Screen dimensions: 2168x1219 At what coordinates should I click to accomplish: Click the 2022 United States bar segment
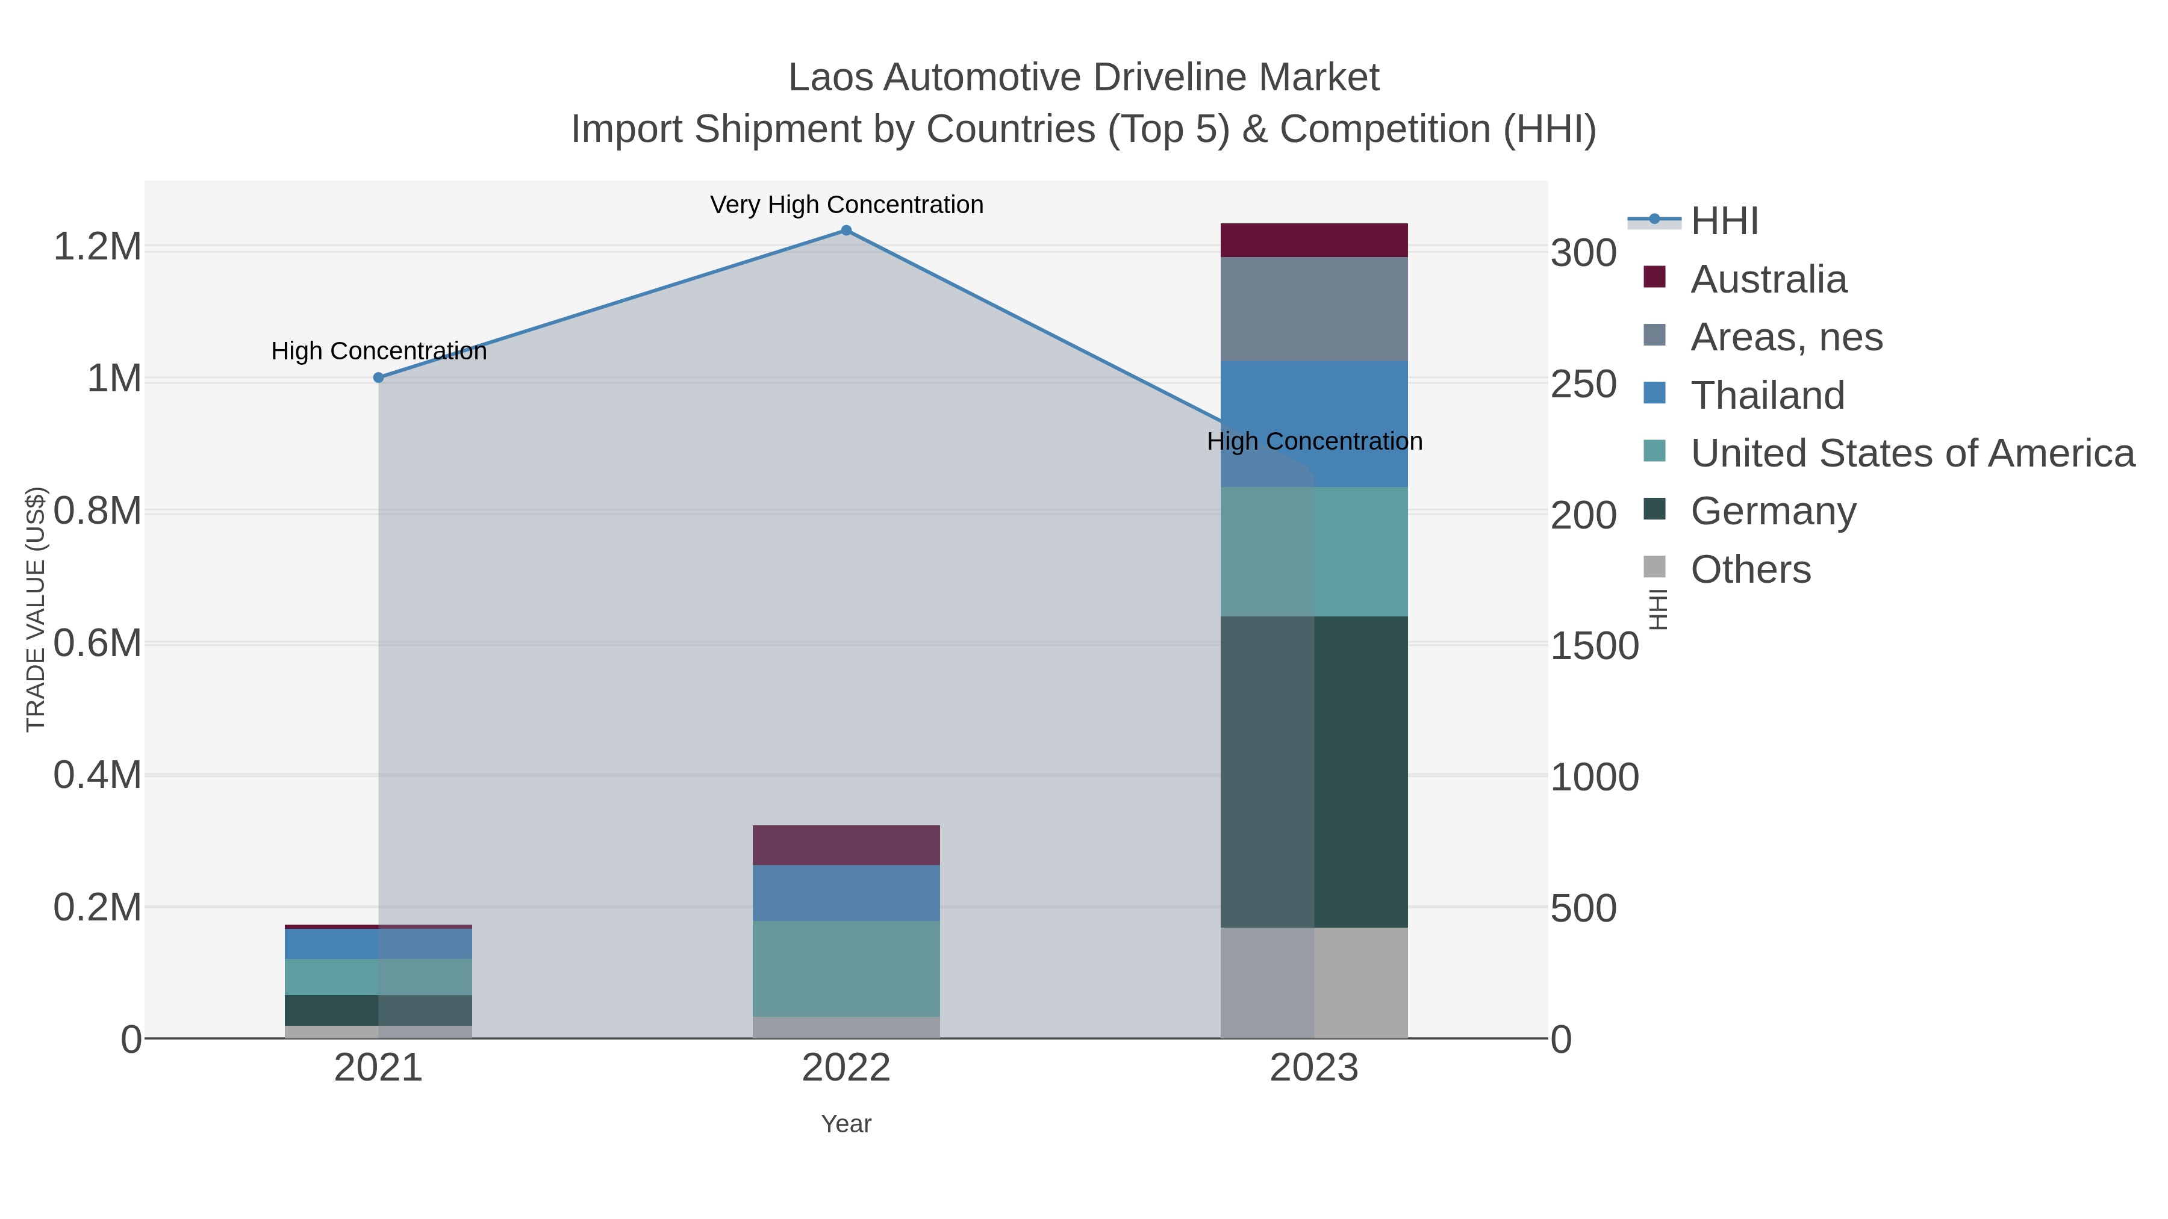(847, 969)
